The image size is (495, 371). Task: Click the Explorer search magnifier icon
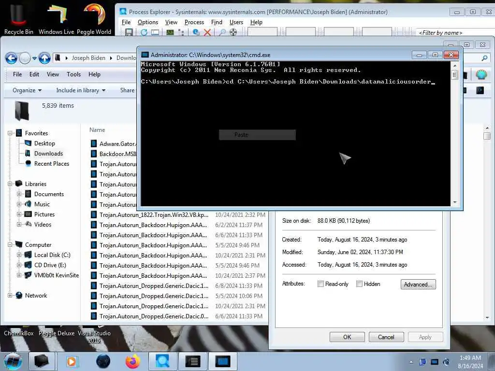click(x=484, y=58)
